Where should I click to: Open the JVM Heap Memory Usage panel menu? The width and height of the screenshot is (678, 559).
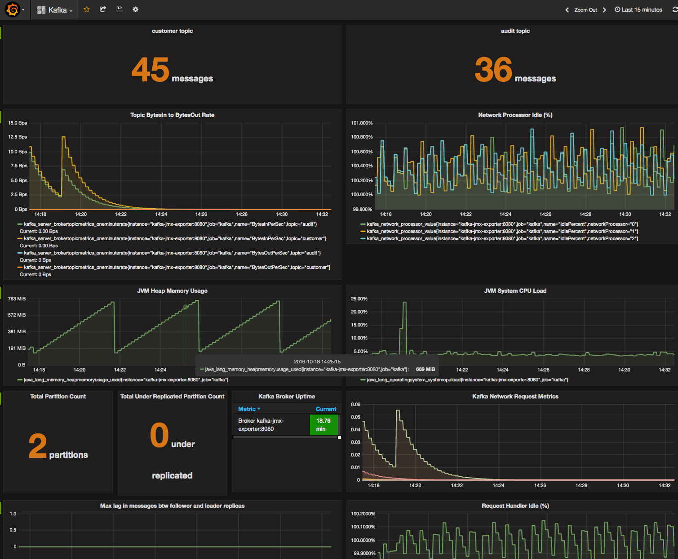172,291
